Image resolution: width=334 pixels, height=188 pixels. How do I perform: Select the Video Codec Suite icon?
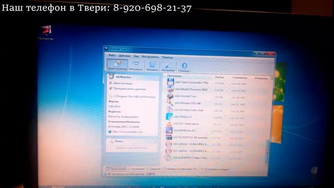(x=170, y=110)
